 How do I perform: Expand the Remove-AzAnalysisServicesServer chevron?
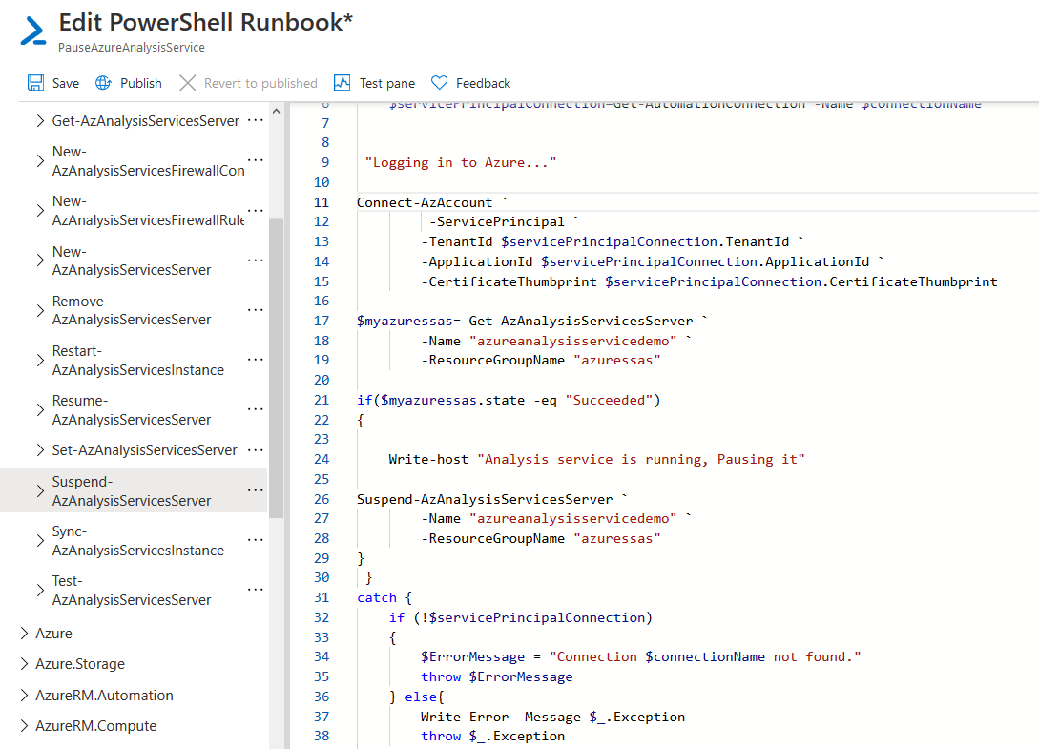(40, 310)
